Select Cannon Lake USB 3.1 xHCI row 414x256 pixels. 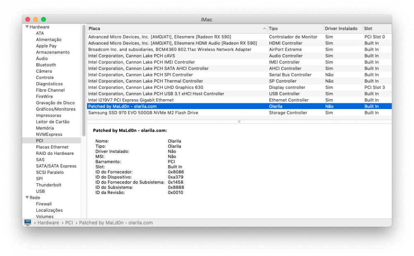(x=239, y=94)
